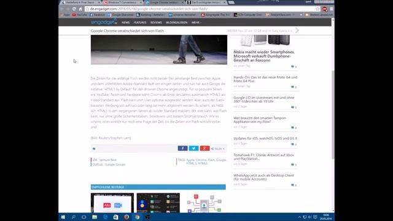Image resolution: width=393 pixels, height=221 pixels.
Task: Share the article on Google Plus
Action: click(204, 149)
